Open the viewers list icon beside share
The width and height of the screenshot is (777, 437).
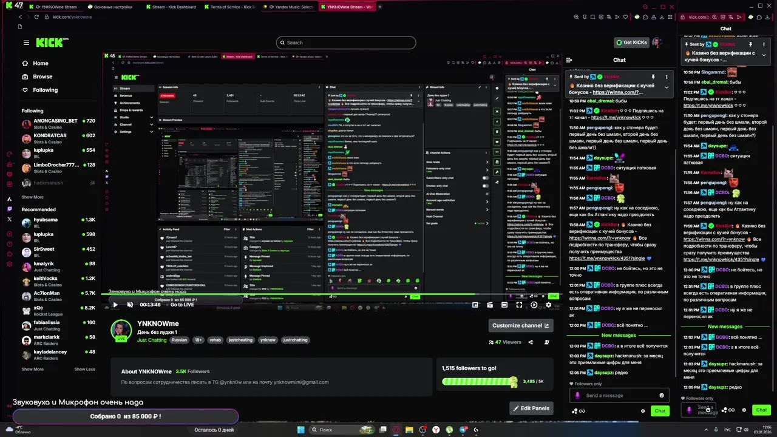[x=546, y=342]
